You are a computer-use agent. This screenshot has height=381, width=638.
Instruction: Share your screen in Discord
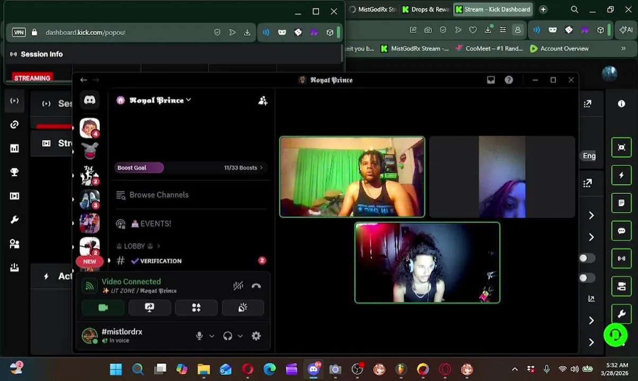click(149, 308)
